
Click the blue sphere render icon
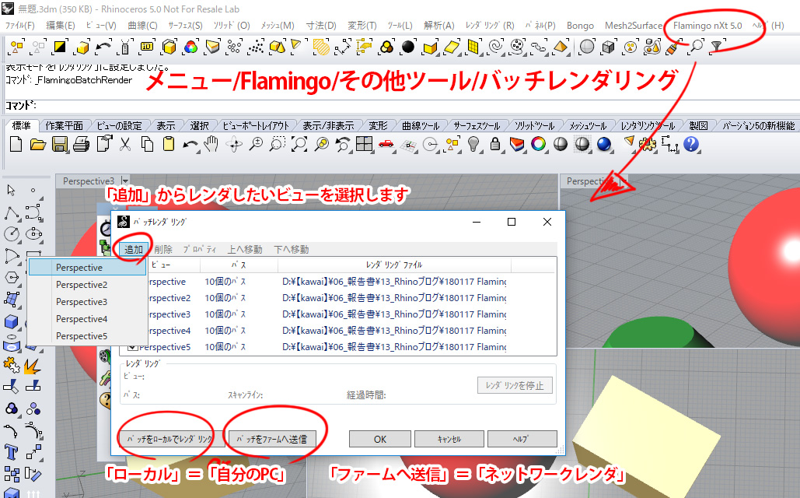click(604, 145)
